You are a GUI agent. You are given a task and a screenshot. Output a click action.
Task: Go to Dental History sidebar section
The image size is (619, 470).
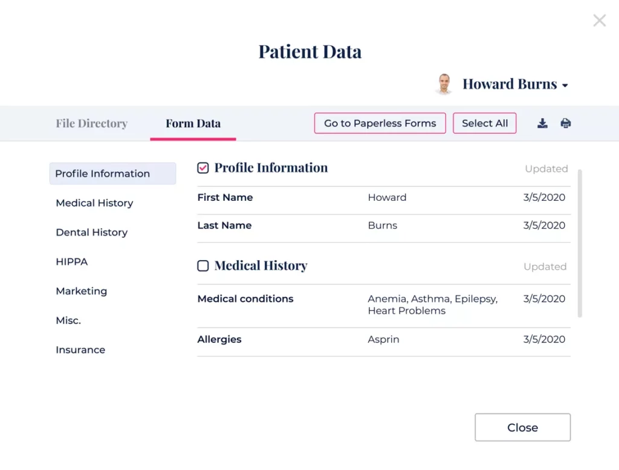tap(92, 232)
